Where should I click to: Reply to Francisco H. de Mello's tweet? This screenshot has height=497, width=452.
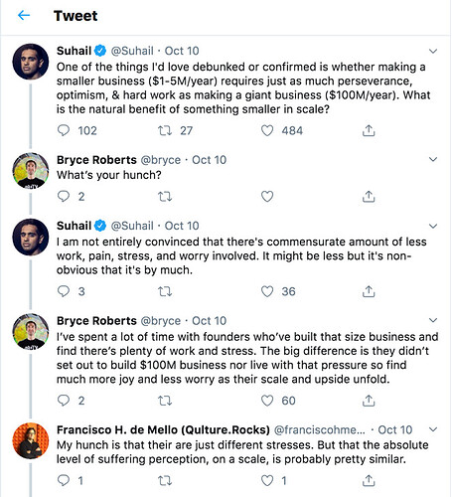point(64,480)
